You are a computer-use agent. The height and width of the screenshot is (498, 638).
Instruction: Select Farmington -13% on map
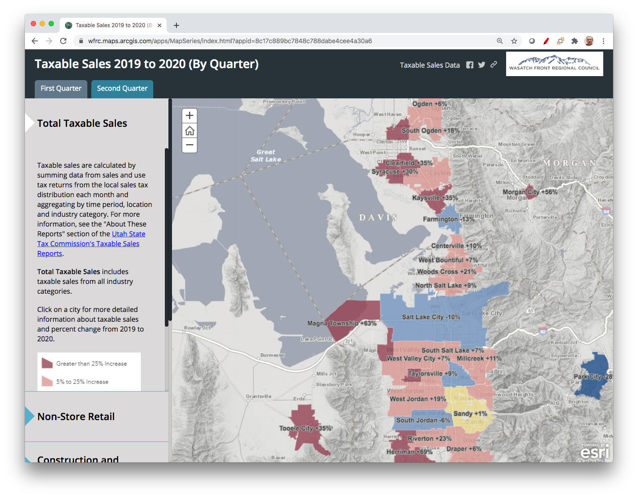(449, 219)
